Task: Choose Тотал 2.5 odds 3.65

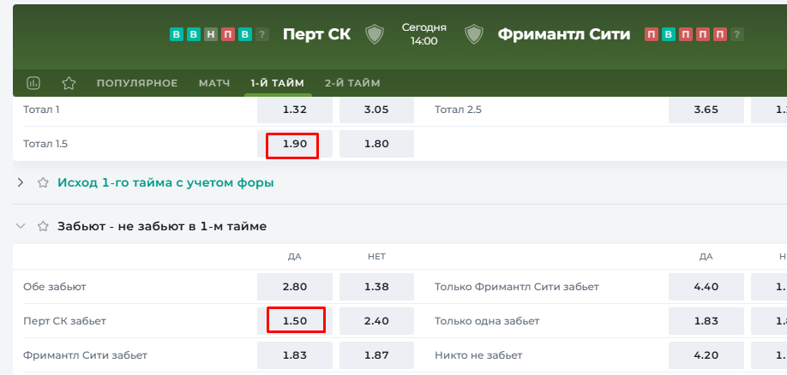Action: 706,110
